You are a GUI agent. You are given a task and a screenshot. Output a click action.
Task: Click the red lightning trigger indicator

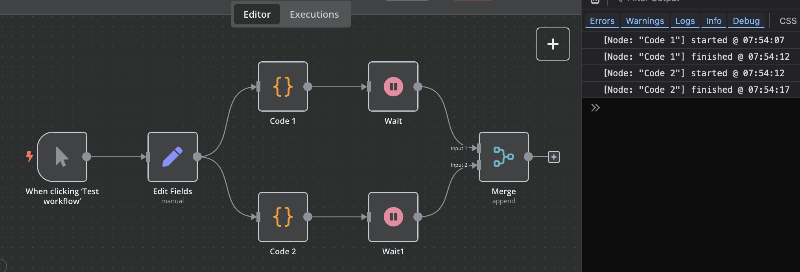click(29, 156)
